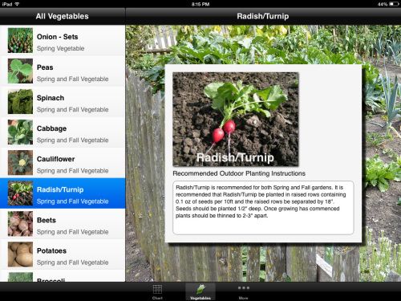
Task: Click the All Vegetables header title
Action: click(62, 16)
